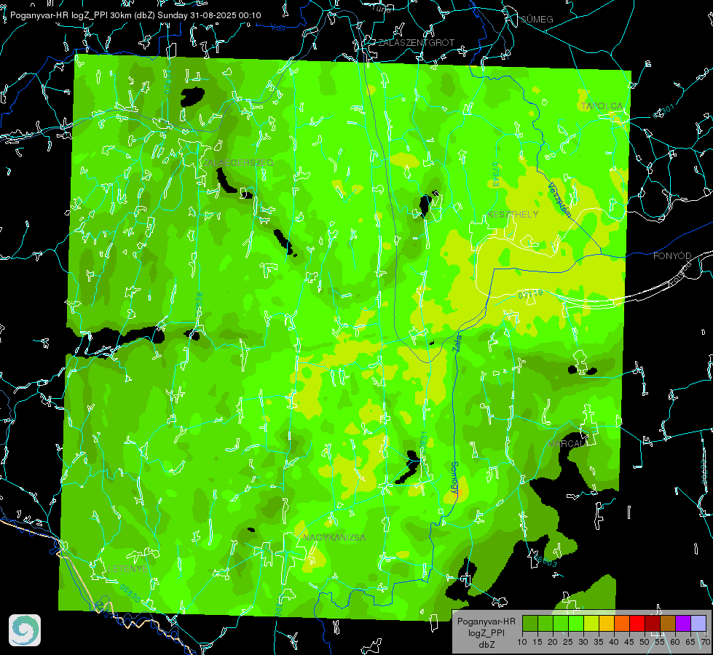Click the legend scale value 70

705,642
